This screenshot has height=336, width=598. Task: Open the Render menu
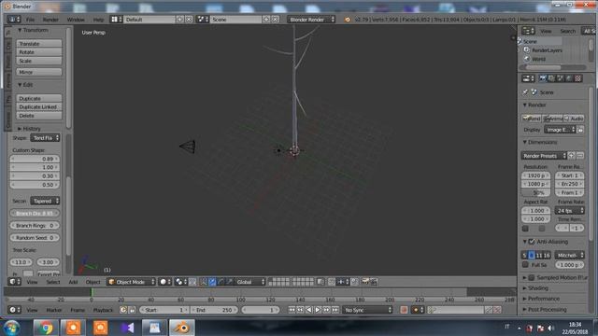(50, 20)
